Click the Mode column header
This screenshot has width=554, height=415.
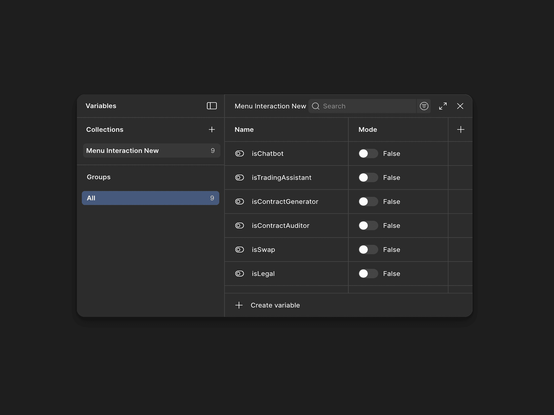click(368, 130)
